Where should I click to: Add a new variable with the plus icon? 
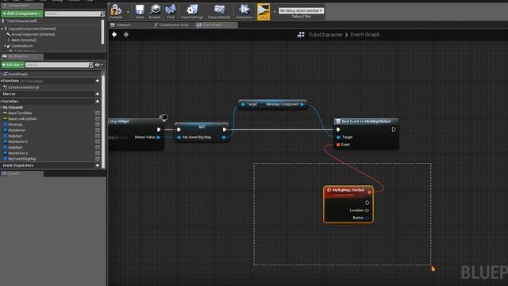[97, 101]
